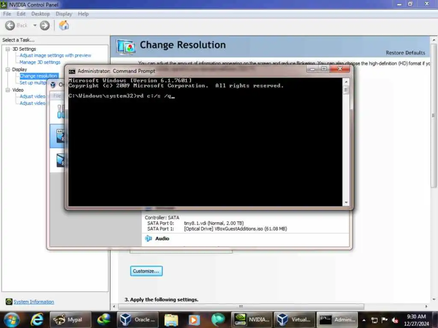Open the System Information link

(34, 302)
